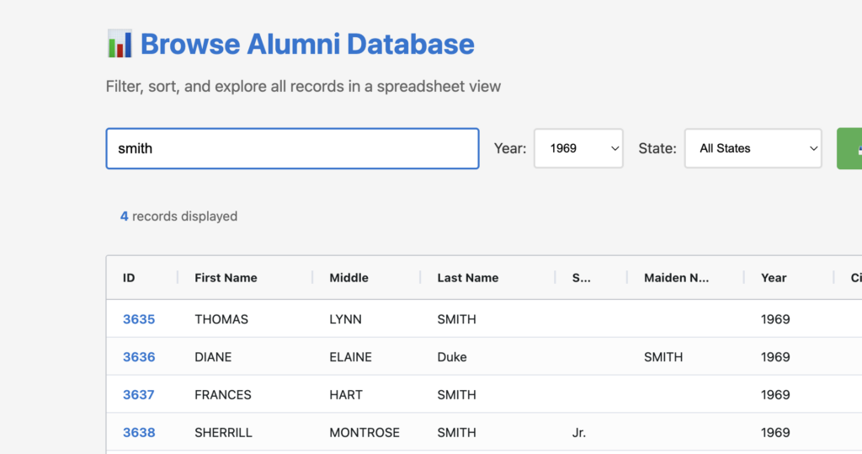Sort by Last Name column header
The image size is (862, 454).
[x=467, y=278]
